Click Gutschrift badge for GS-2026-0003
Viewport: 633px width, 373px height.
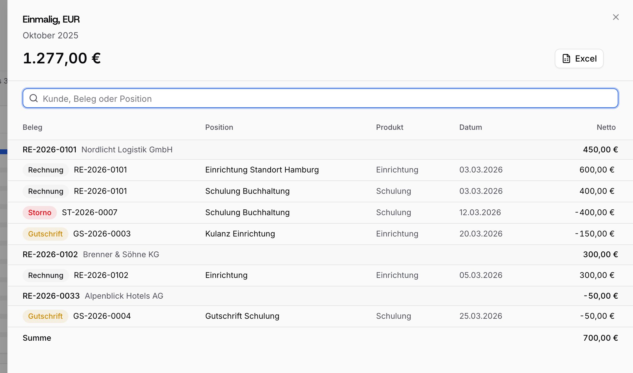tap(45, 234)
